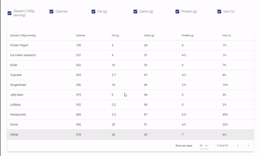Select the 375 calories cell

pyautogui.click(x=79, y=95)
